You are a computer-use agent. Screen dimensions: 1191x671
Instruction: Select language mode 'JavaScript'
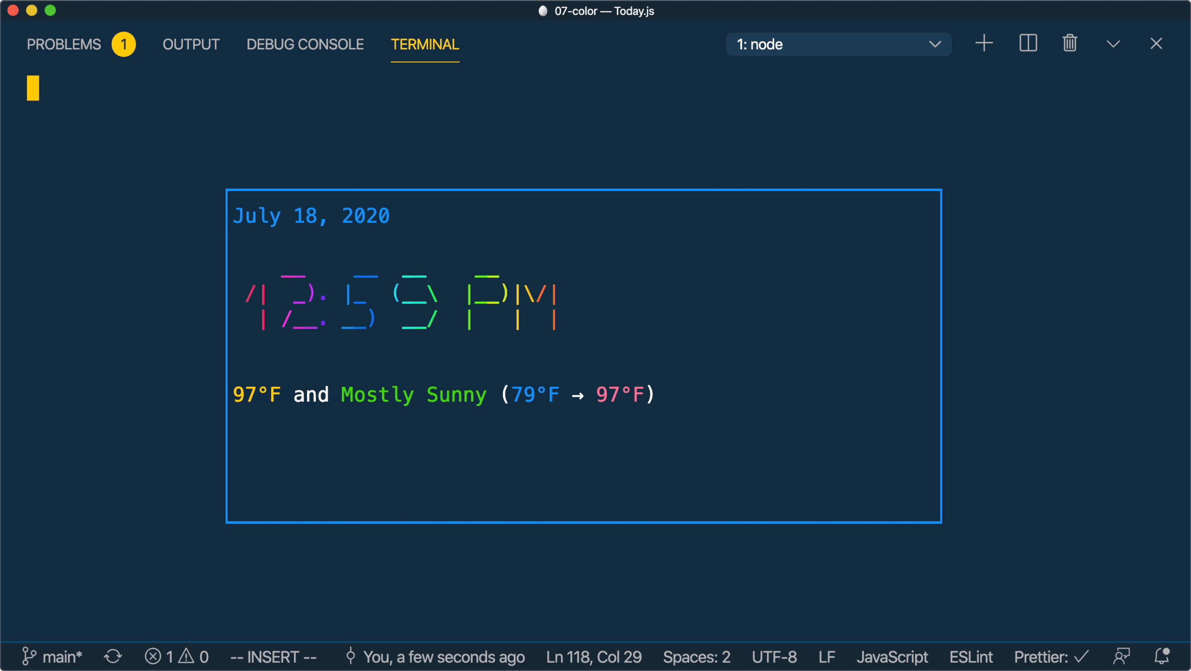pyautogui.click(x=892, y=657)
